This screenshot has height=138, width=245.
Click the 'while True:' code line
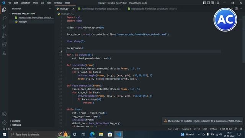[x=74, y=110]
